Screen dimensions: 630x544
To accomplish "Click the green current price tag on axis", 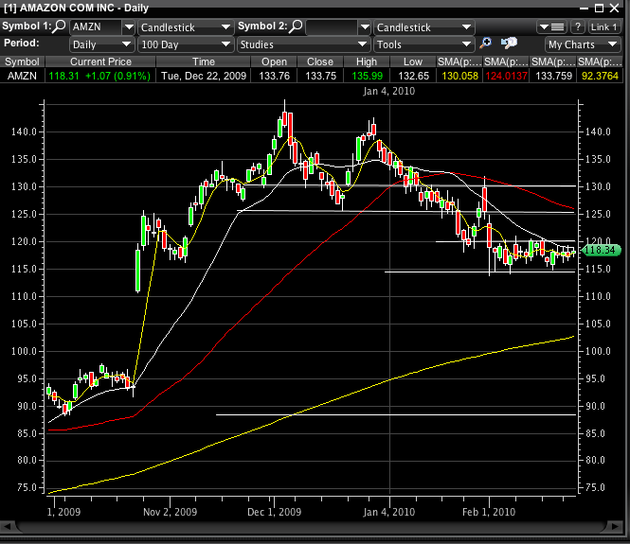I will click(601, 251).
